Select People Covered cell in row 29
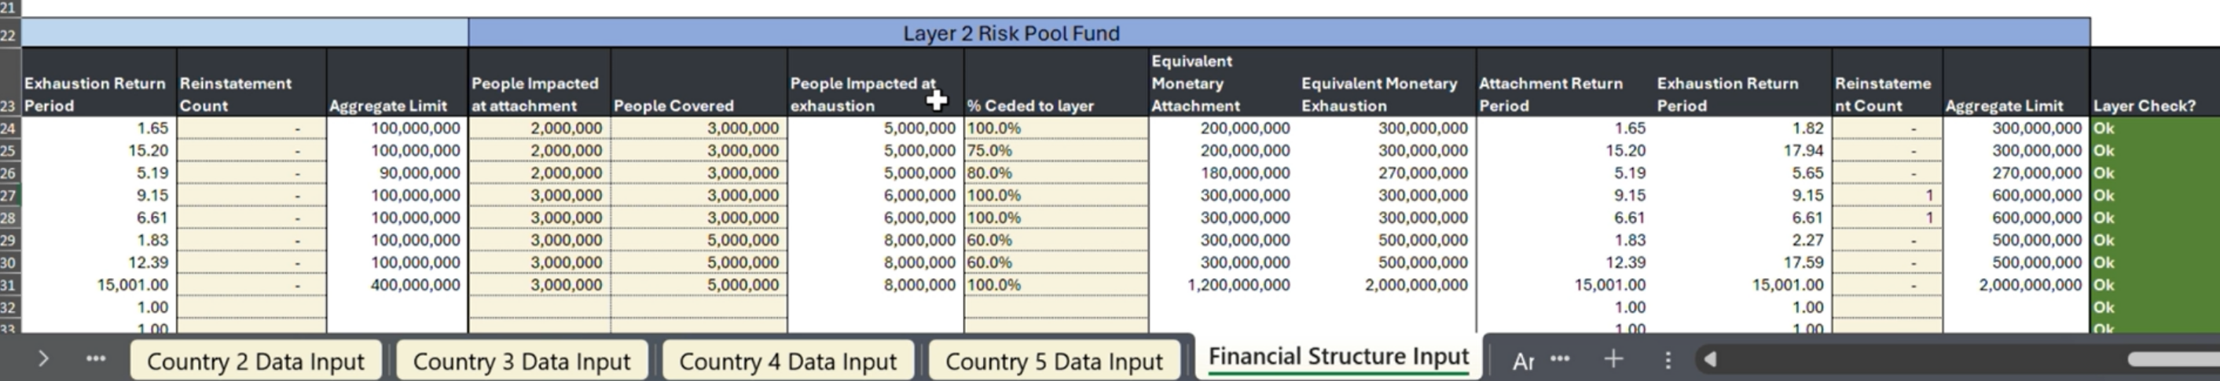The image size is (2220, 381). [698, 240]
